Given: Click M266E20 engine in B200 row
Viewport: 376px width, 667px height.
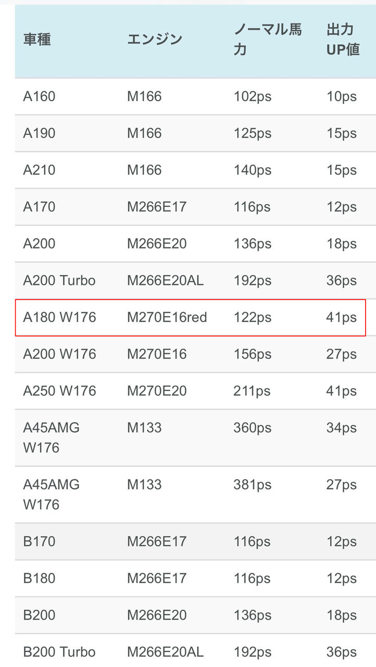Looking at the screenshot, I should [x=157, y=615].
